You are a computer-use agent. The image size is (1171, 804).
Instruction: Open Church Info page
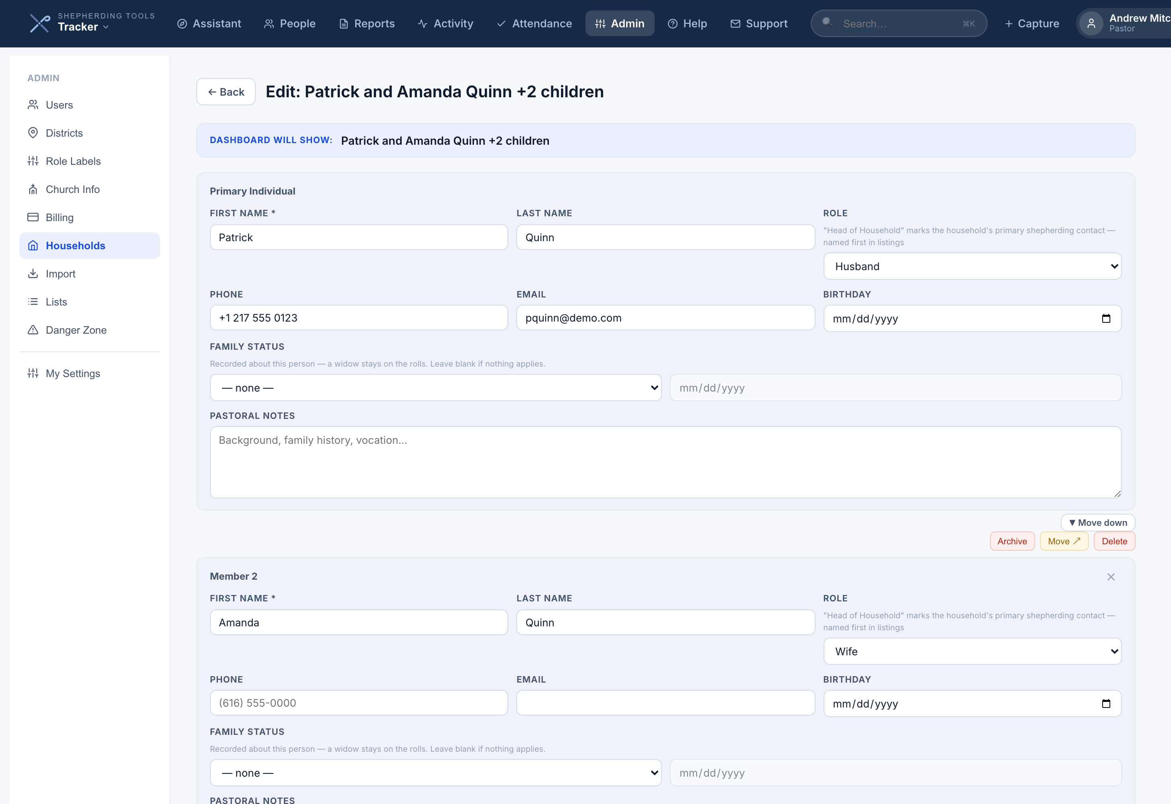click(x=90, y=189)
